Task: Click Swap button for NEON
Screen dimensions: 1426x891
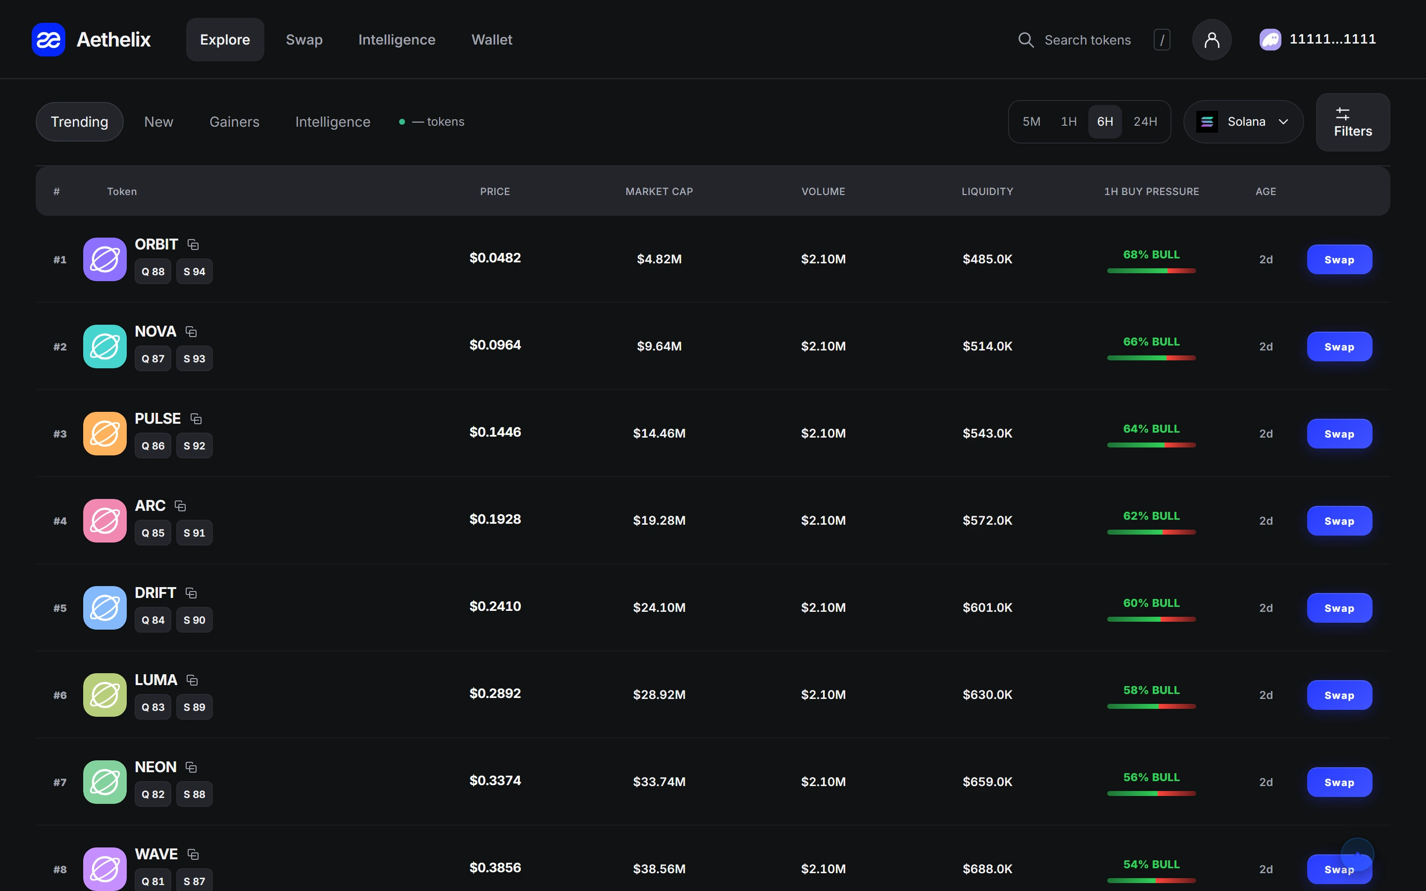Action: pyautogui.click(x=1339, y=782)
